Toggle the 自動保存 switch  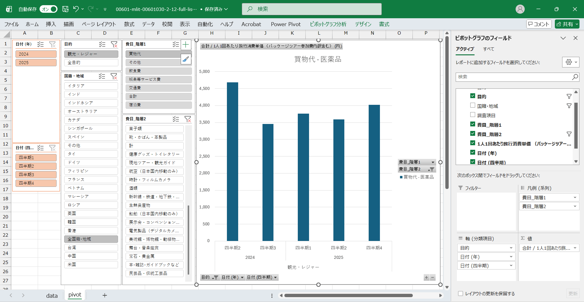[49, 9]
